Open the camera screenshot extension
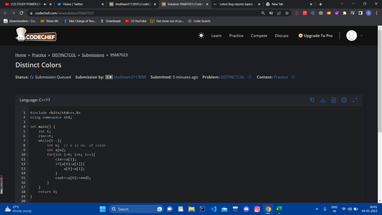The width and height of the screenshot is (382, 215). point(321,13)
